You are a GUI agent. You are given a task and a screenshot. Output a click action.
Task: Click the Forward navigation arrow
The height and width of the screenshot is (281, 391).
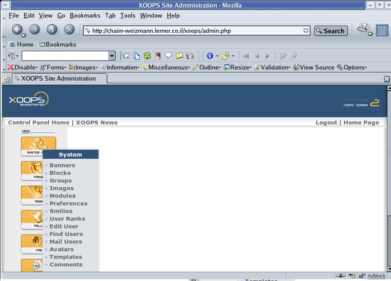[35, 30]
